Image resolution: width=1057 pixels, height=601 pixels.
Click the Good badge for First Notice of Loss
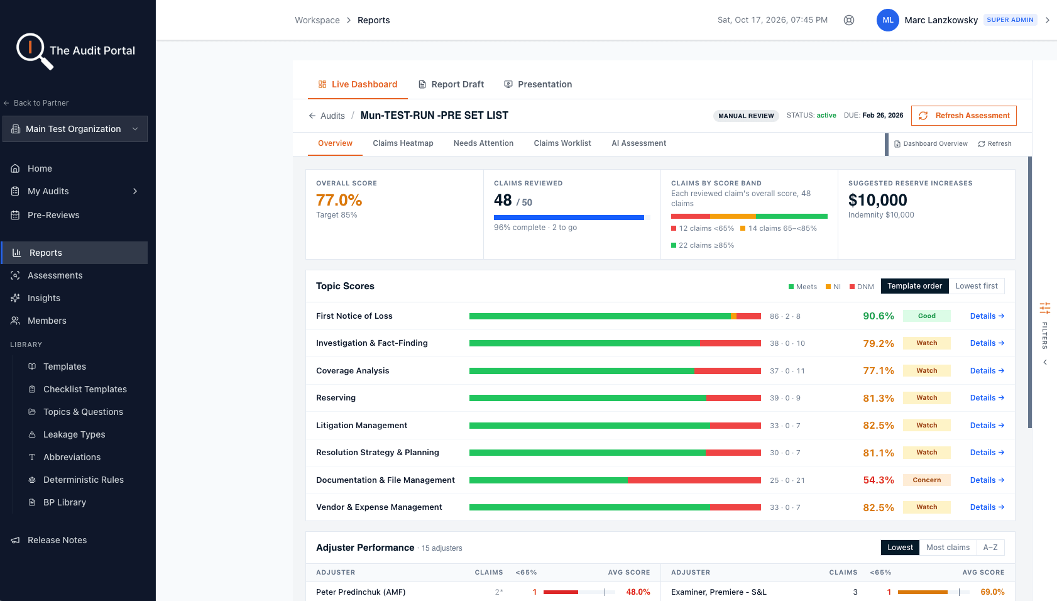click(x=927, y=316)
